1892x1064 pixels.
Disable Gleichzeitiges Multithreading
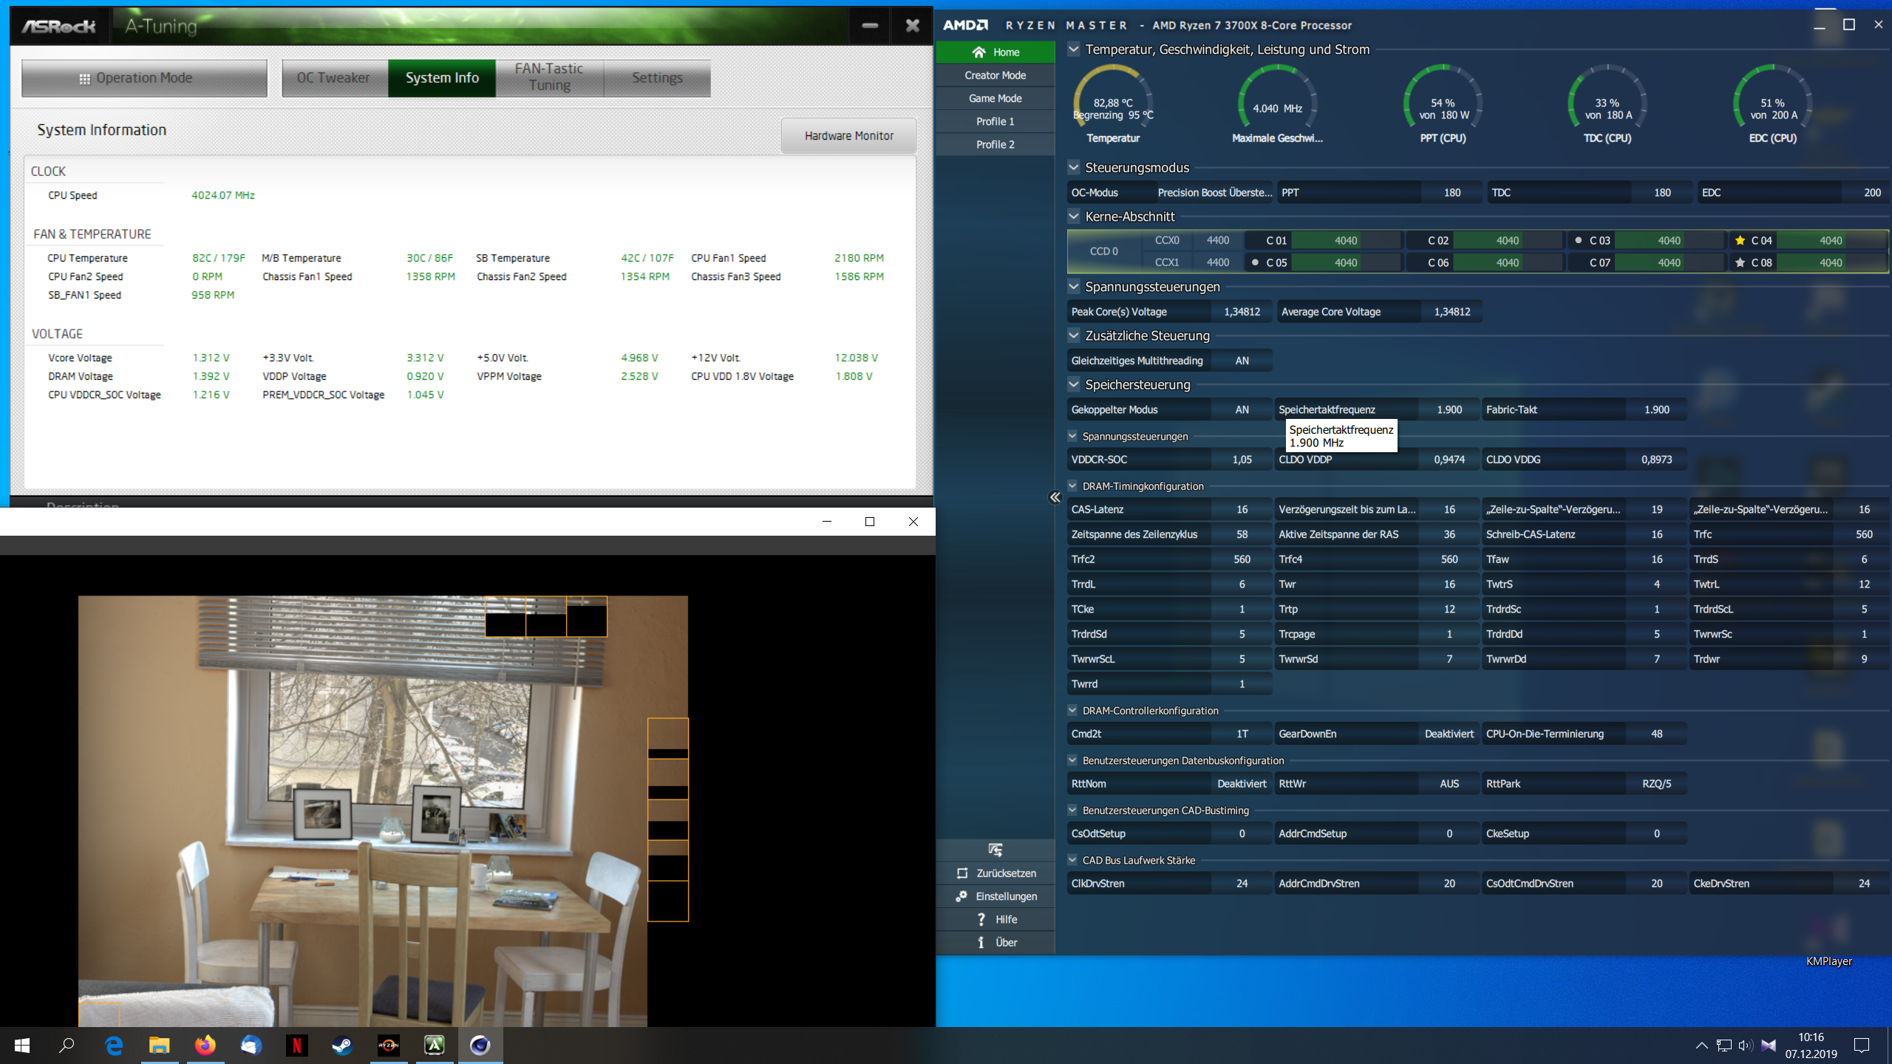[x=1242, y=360]
